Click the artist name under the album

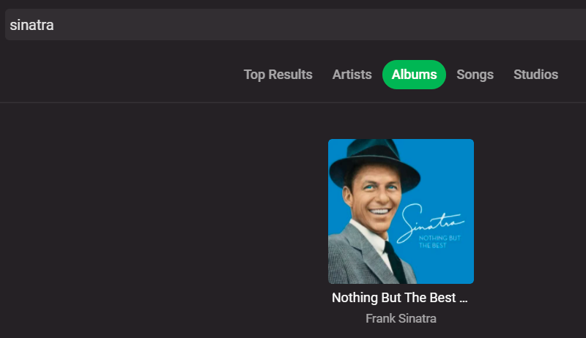click(401, 318)
